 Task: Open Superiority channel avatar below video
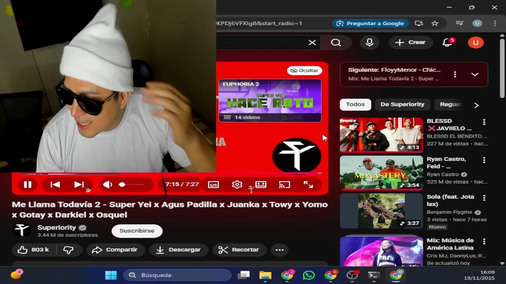click(x=22, y=230)
